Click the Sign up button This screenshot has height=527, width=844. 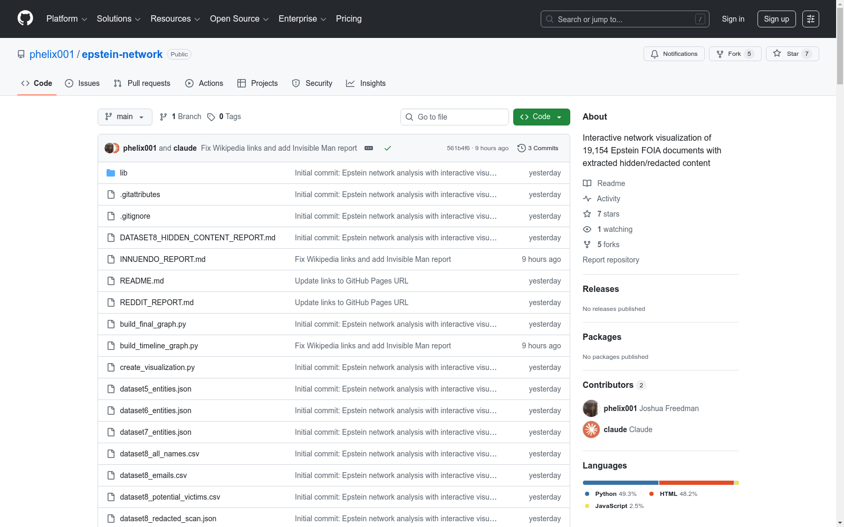pyautogui.click(x=776, y=19)
